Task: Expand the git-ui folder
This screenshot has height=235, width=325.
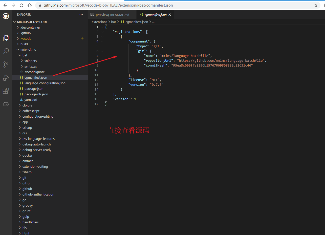Action: coord(50,183)
